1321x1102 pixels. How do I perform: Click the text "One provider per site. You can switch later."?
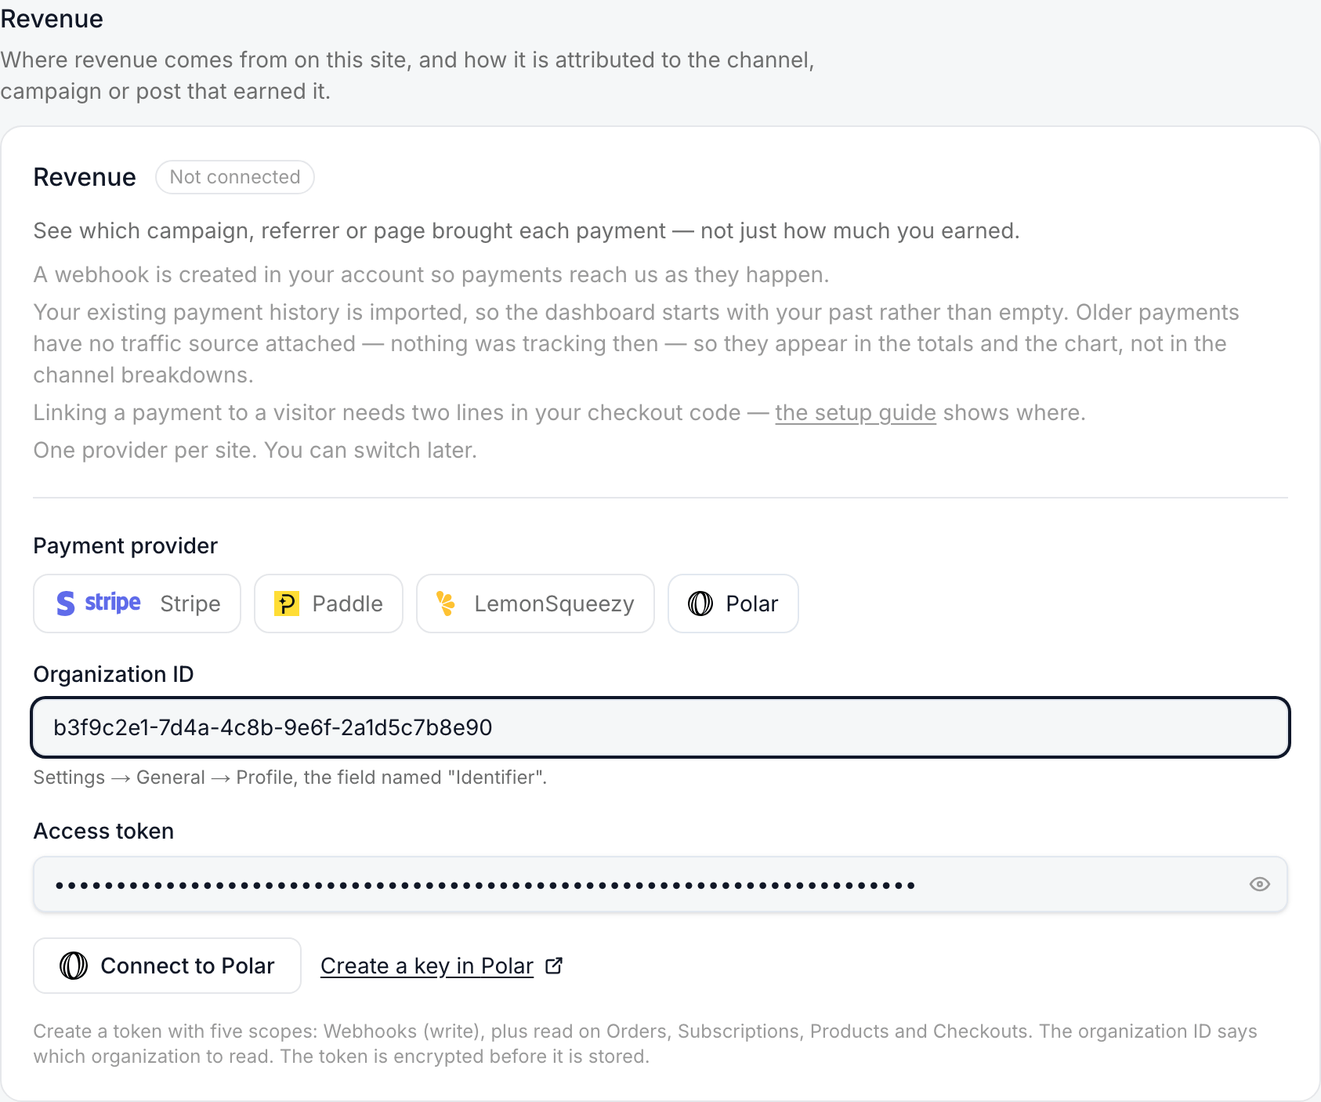click(255, 450)
